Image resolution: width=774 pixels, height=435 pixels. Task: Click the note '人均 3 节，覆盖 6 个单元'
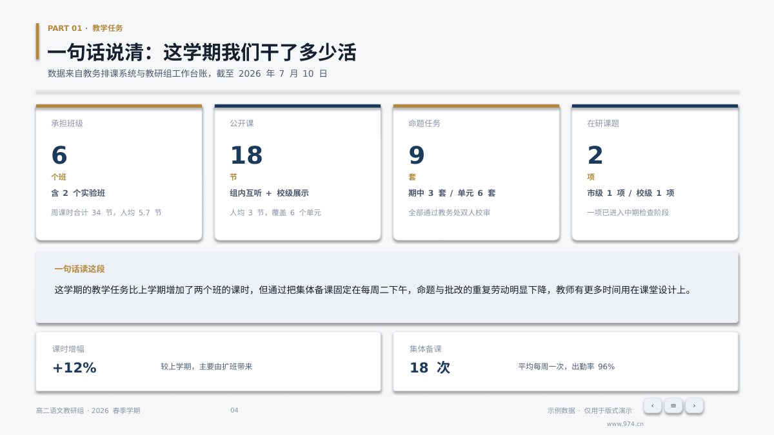(275, 212)
